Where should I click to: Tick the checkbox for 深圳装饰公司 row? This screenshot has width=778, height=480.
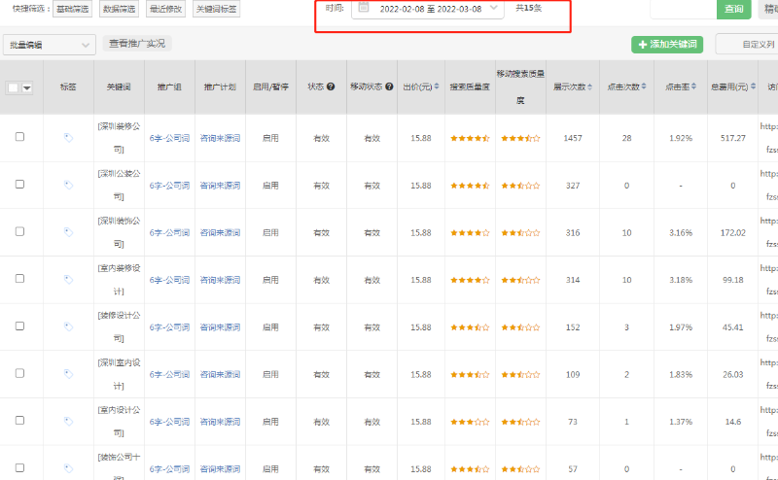pyautogui.click(x=19, y=231)
